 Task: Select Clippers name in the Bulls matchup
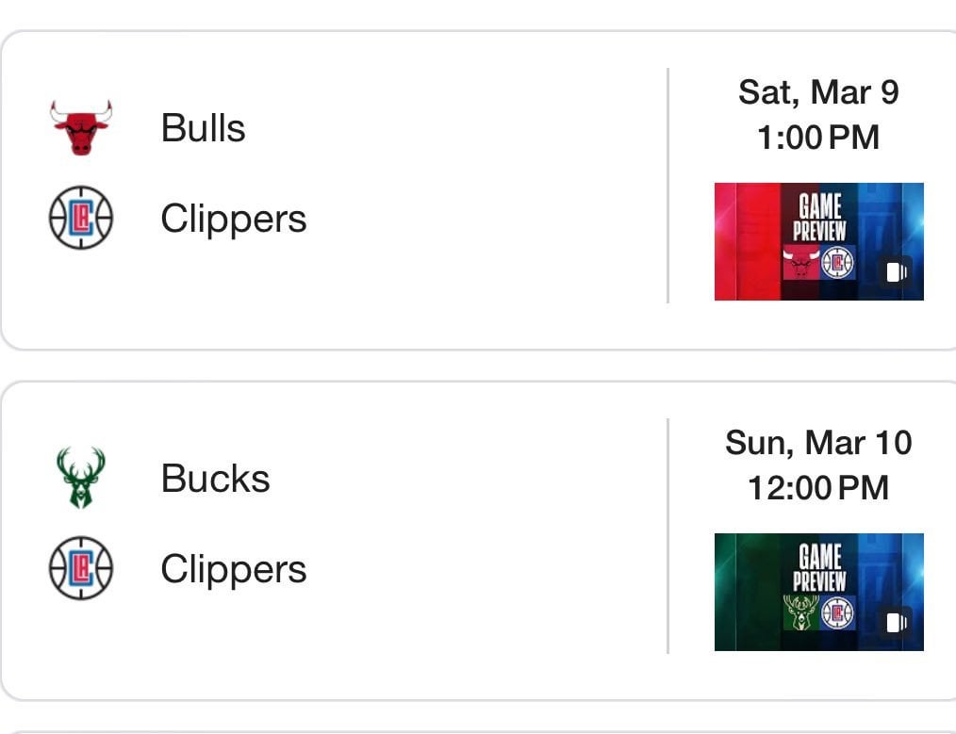[x=233, y=219]
